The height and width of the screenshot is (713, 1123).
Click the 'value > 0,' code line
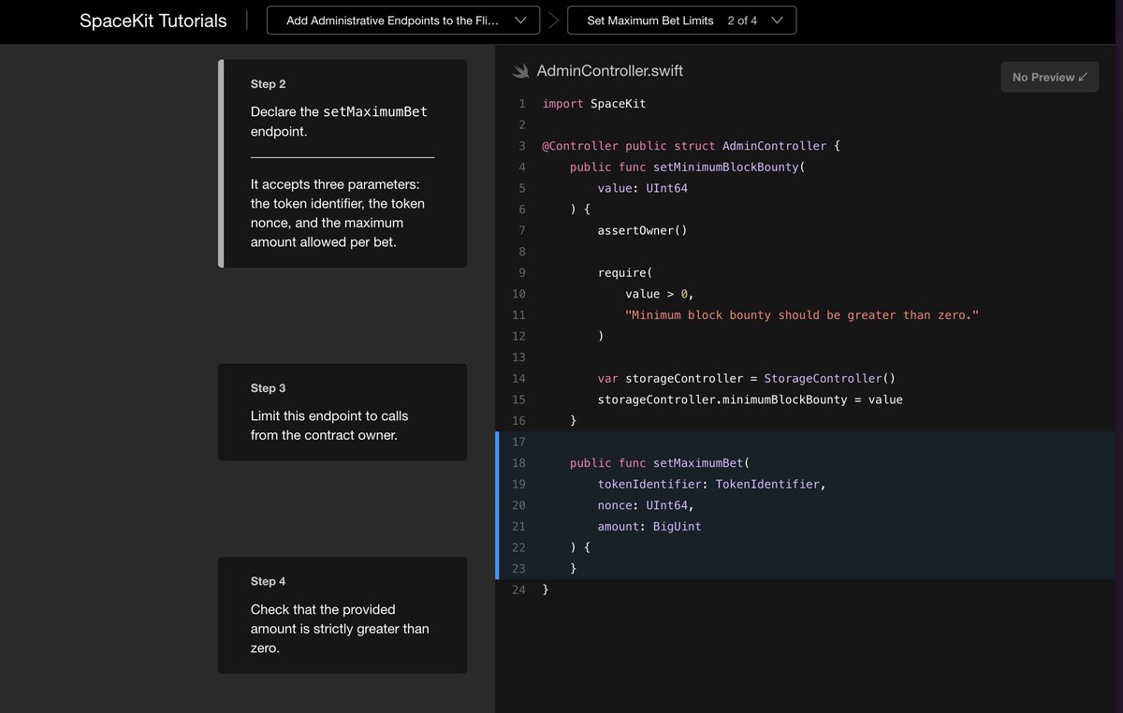pos(661,294)
